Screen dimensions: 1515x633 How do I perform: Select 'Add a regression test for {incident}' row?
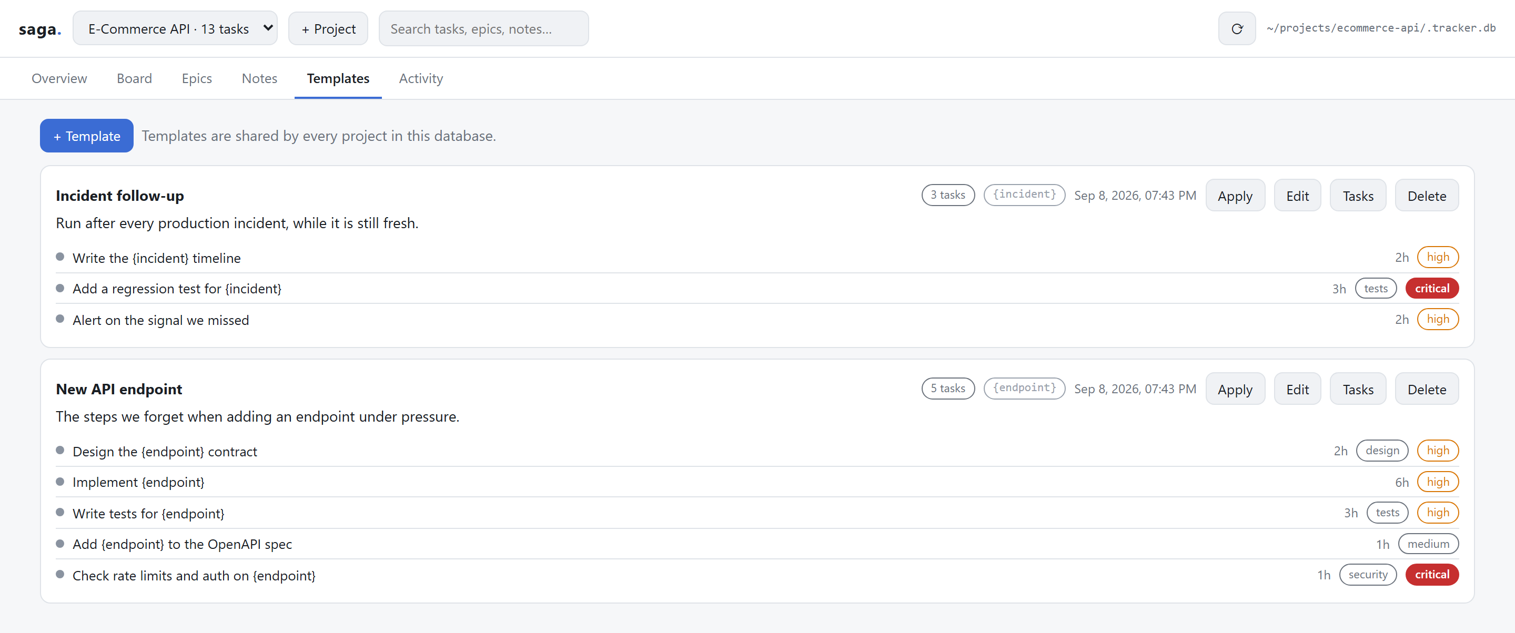click(x=757, y=289)
